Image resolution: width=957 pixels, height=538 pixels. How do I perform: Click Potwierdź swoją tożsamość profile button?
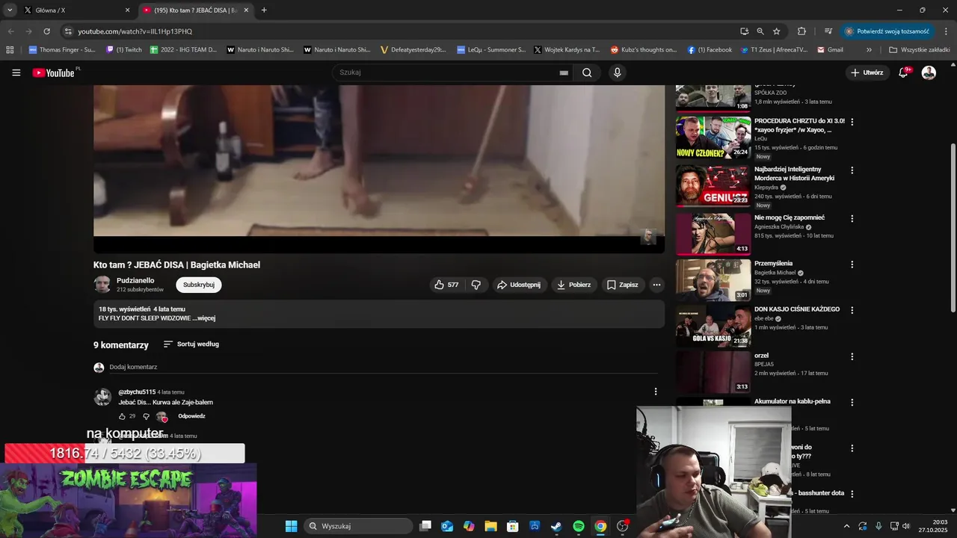click(887, 31)
